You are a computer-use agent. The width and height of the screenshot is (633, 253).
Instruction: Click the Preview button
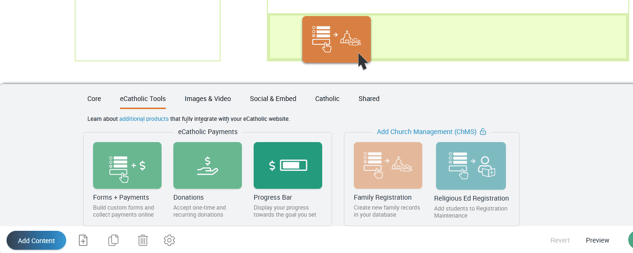[598, 240]
